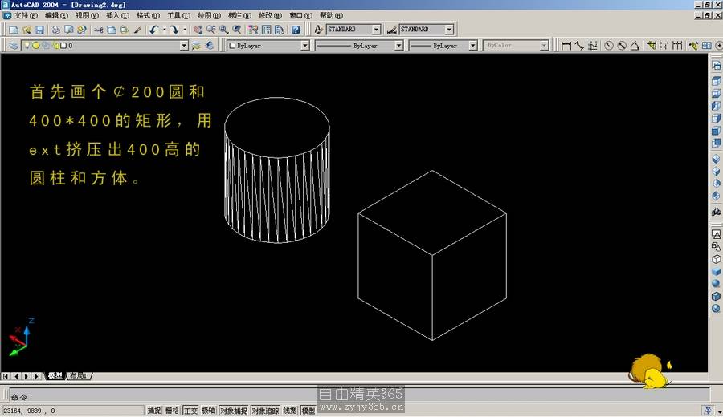Click the 捕捉 snap button
This screenshot has height=417, width=723.
pos(153,411)
